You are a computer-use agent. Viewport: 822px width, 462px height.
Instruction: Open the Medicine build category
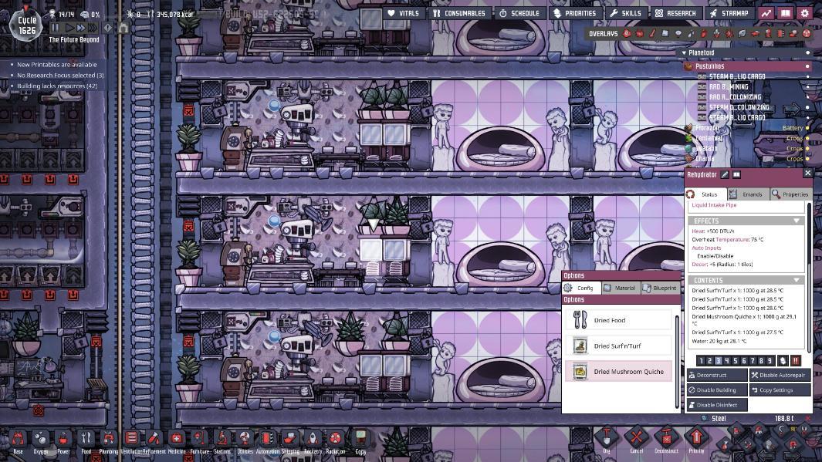[x=177, y=440]
